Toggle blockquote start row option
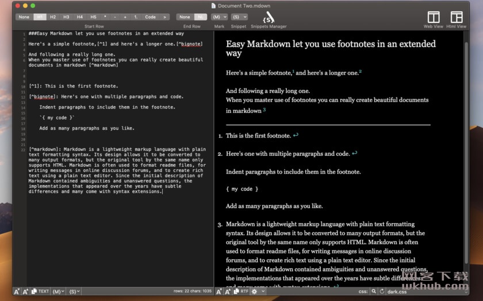 164,17
